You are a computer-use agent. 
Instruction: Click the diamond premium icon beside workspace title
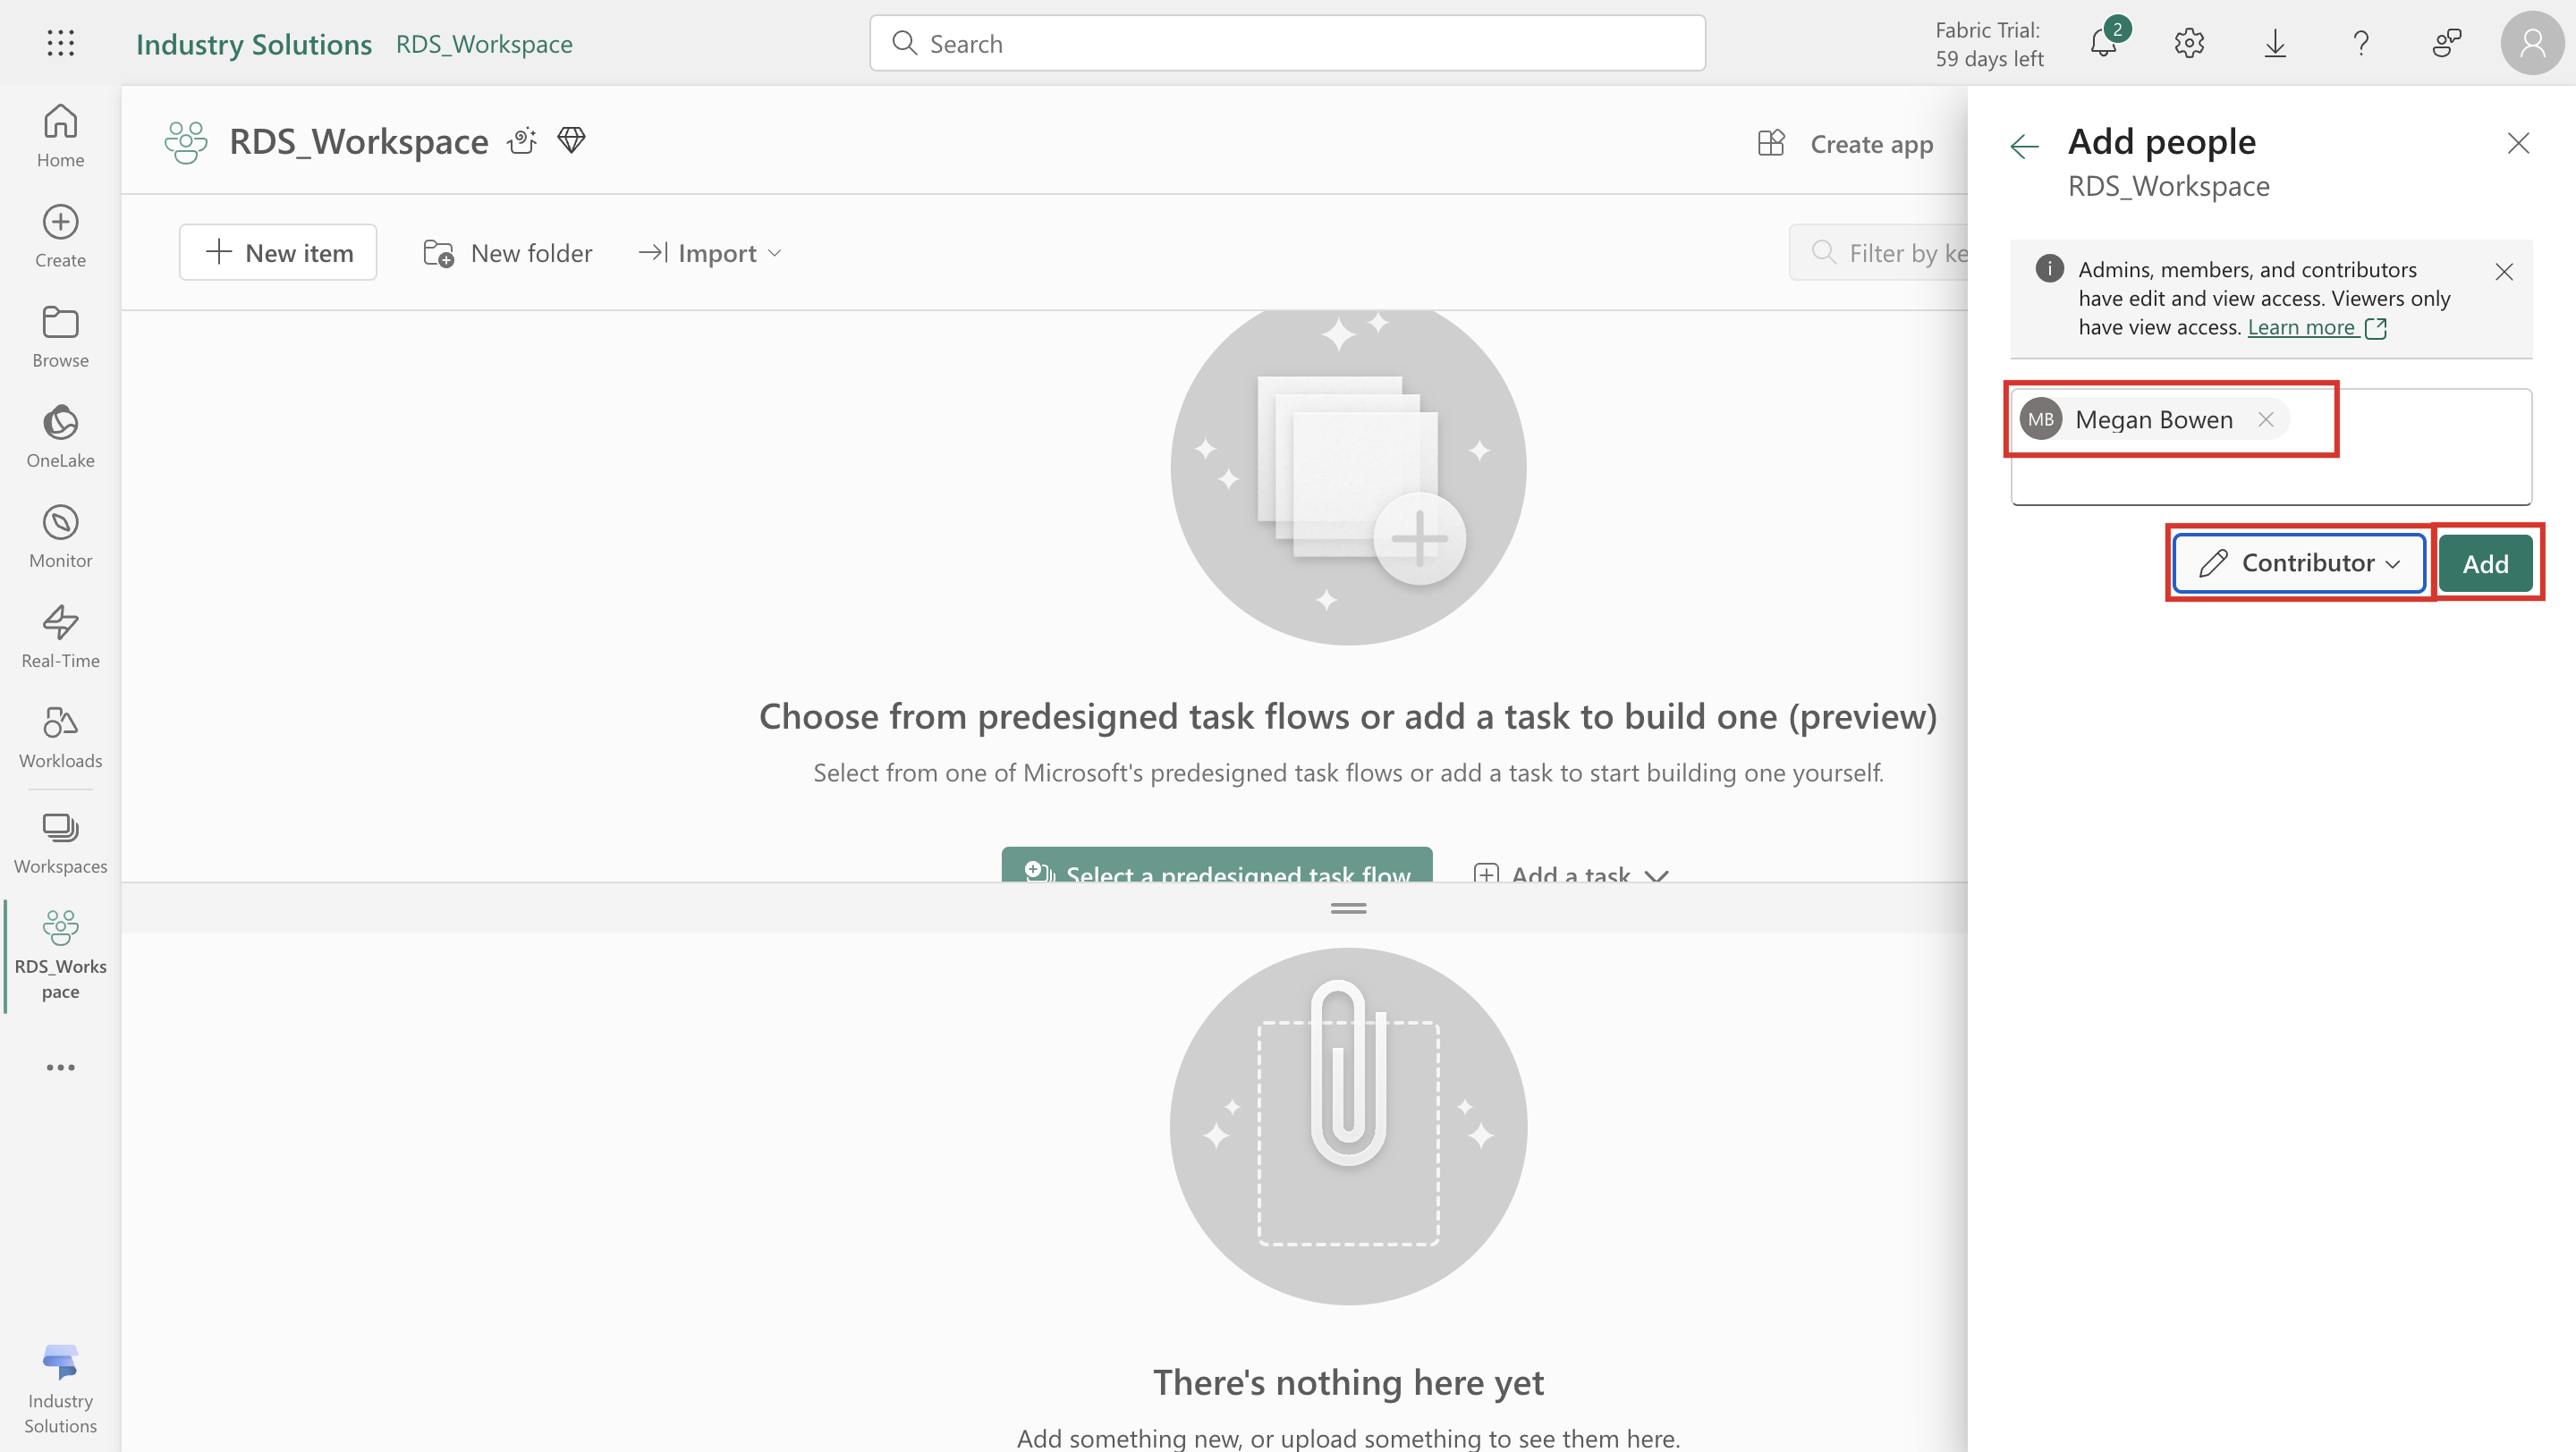571,139
